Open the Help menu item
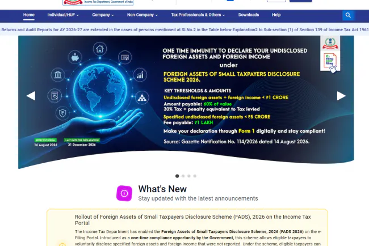The width and height of the screenshot is (369, 246). click(276, 15)
